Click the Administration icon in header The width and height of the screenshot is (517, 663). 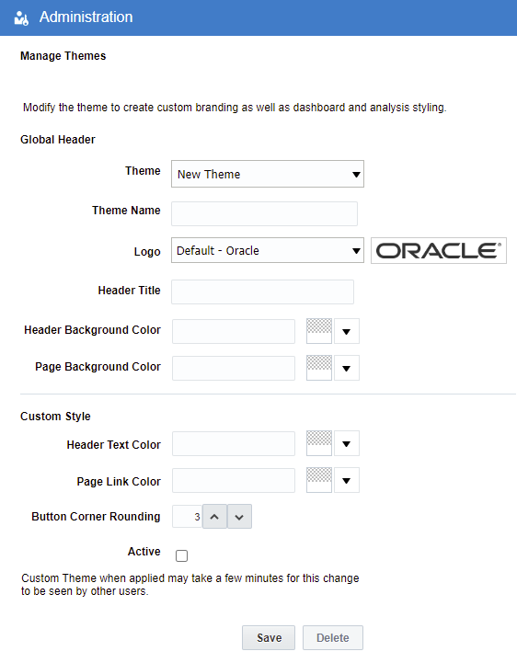[21, 17]
